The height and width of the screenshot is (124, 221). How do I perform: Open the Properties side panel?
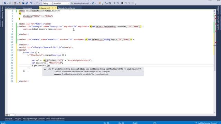(218, 10)
